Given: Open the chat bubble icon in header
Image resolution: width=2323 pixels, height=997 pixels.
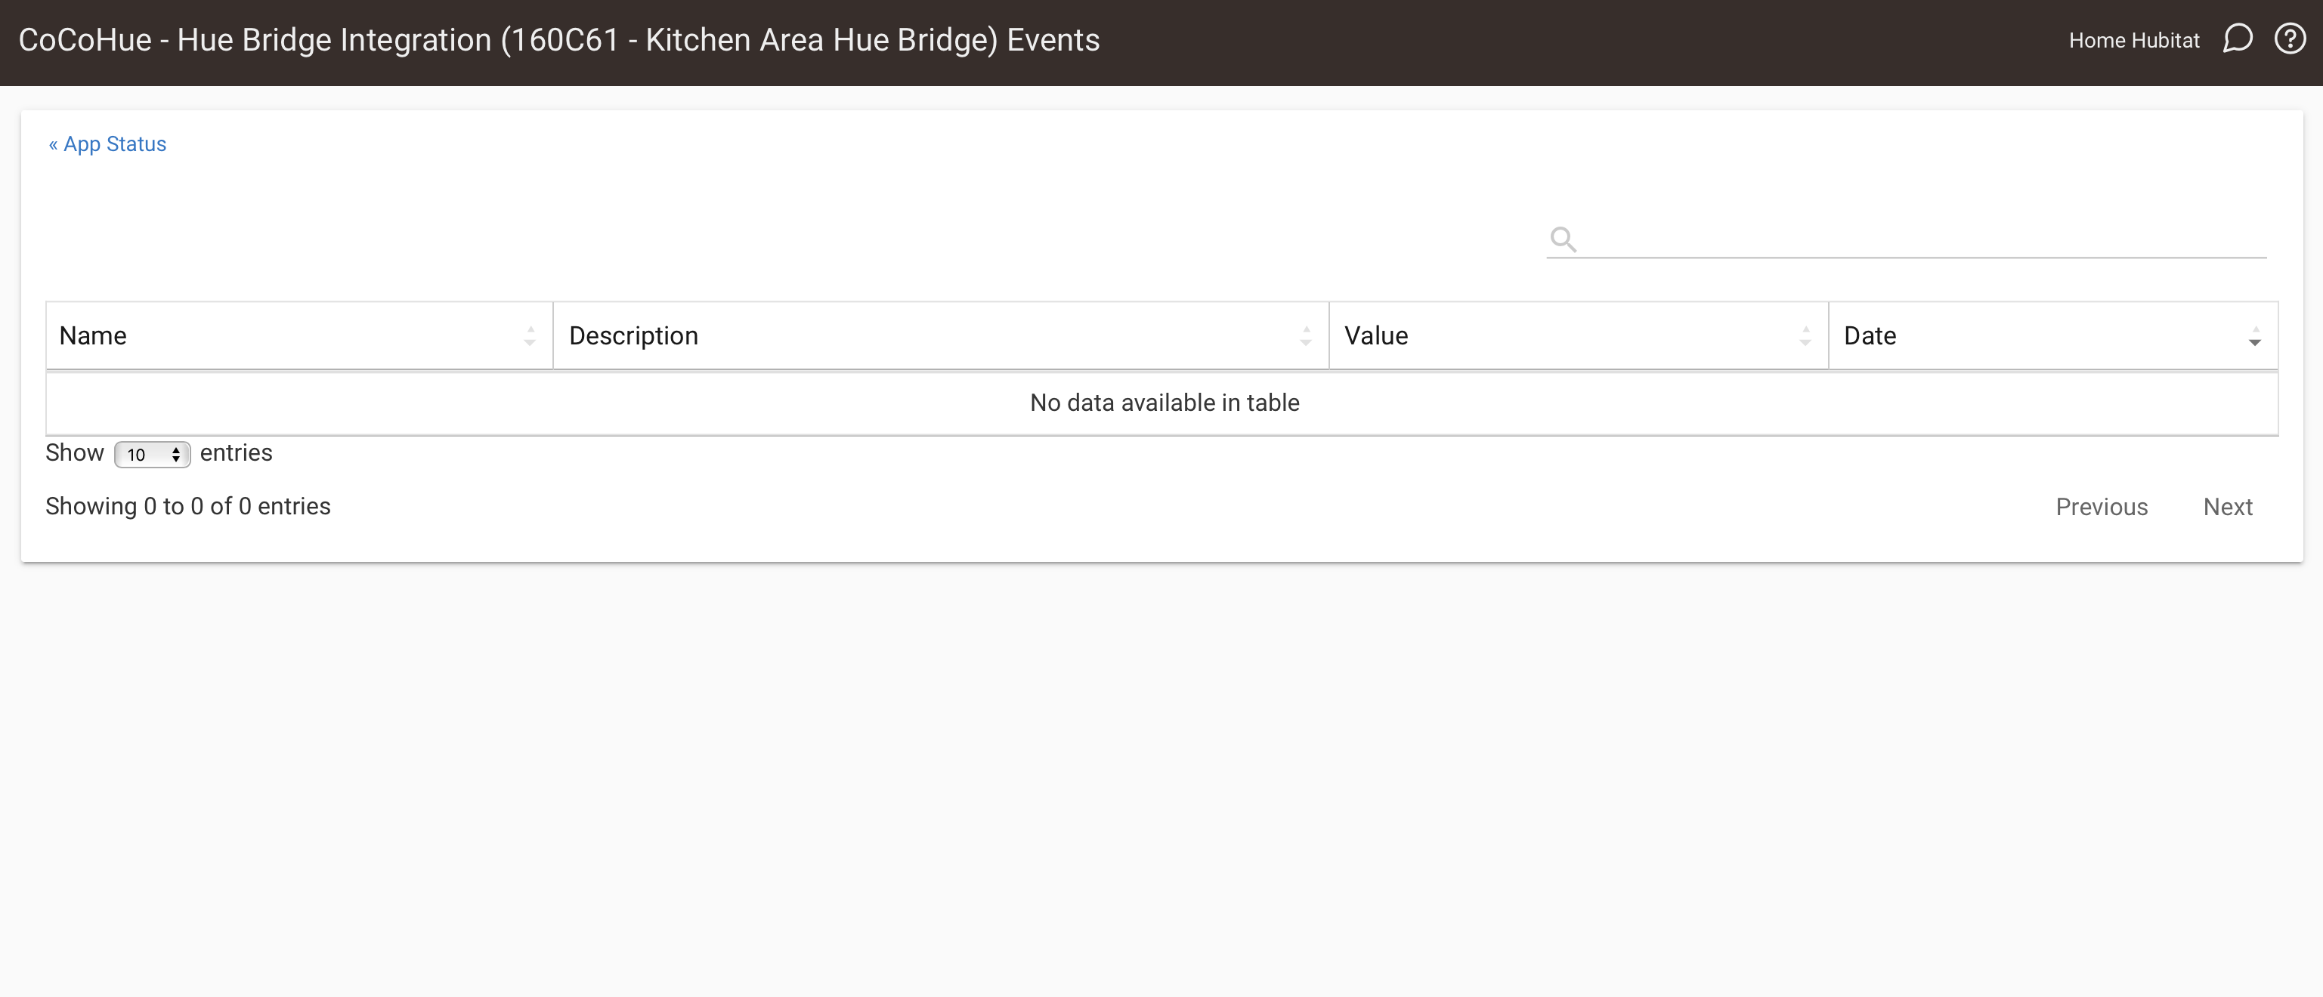Looking at the screenshot, I should pos(2238,39).
